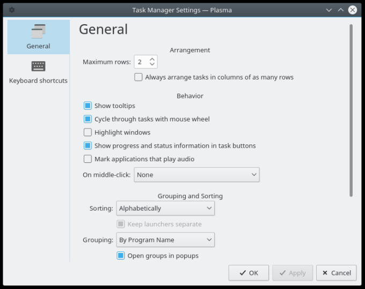Open Keyboard shortcuts page via keyboard icon
The width and height of the screenshot is (365, 289).
[x=38, y=66]
